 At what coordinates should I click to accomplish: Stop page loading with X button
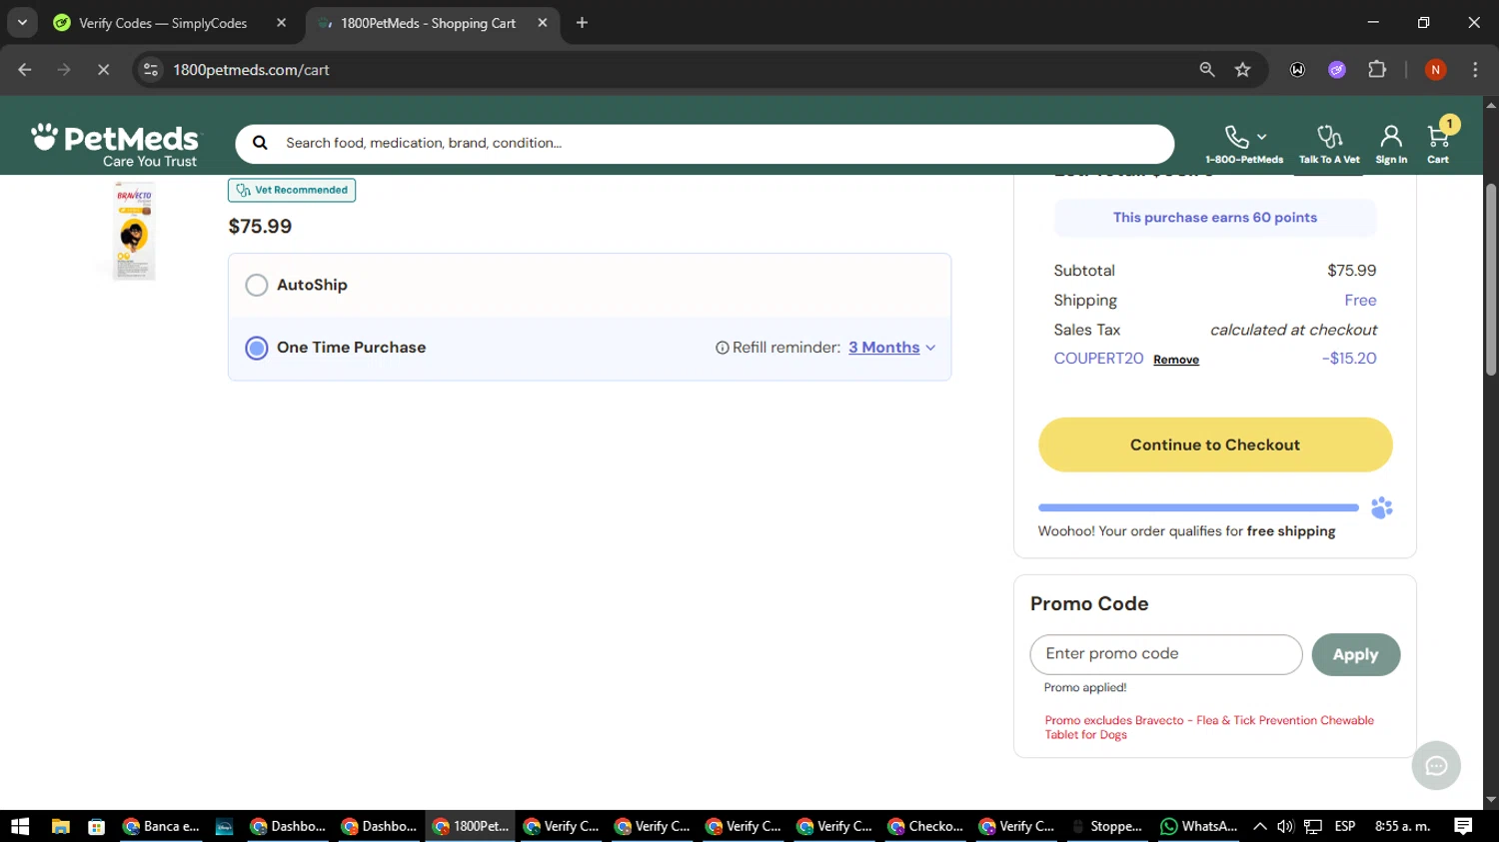[x=103, y=70]
